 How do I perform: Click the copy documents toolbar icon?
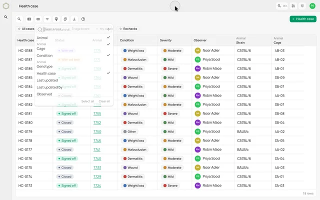coord(65,19)
